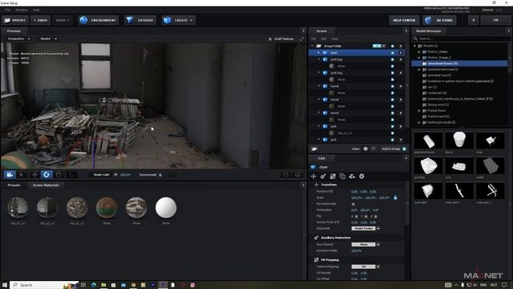Select the scale tool under viewport
The image size is (513, 289).
pos(59,175)
